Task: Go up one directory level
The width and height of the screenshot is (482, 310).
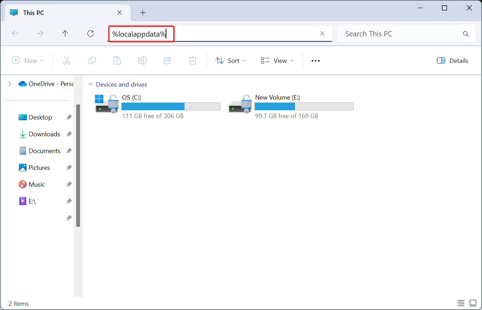Action: [x=65, y=34]
